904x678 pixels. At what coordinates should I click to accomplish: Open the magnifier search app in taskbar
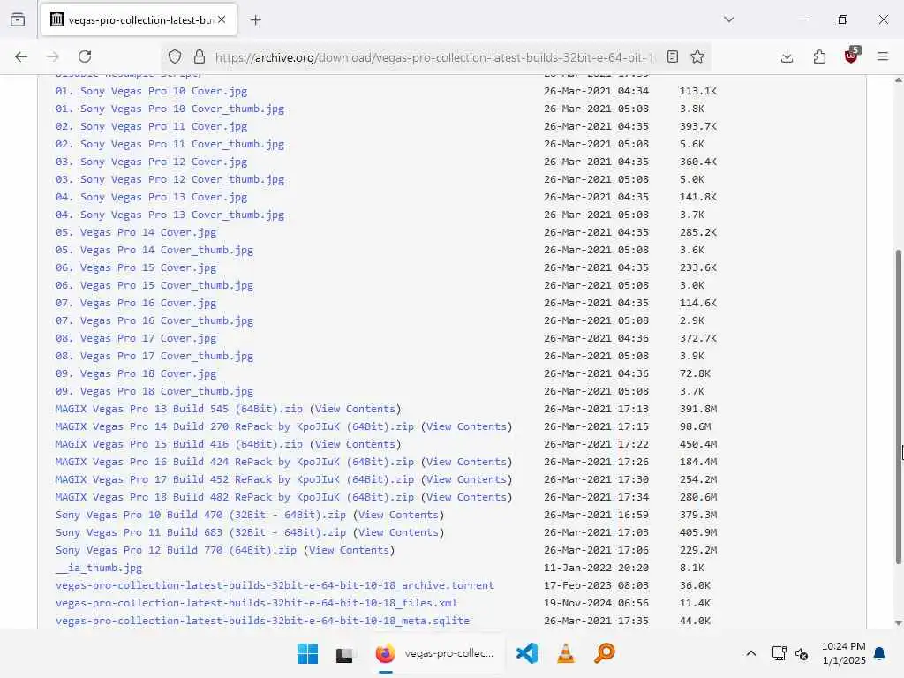click(604, 653)
